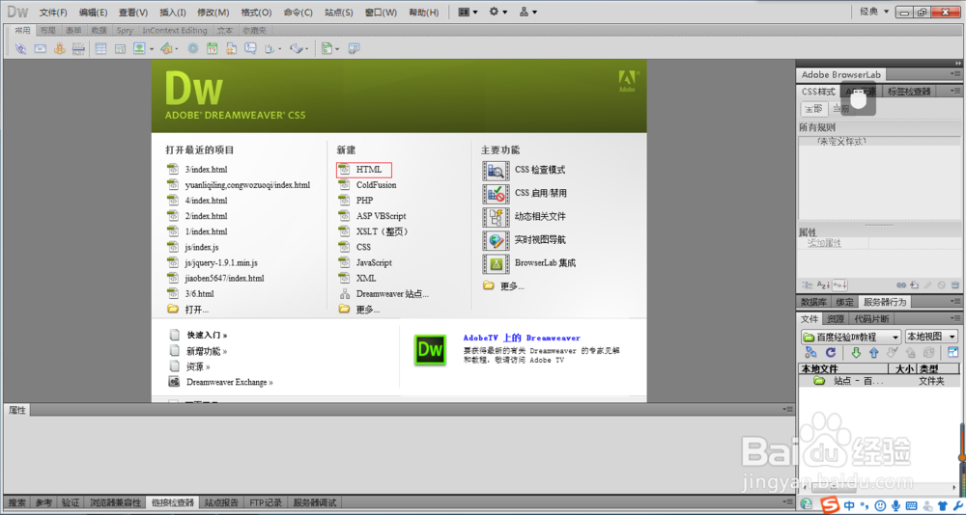Click the Expand to show local and remote sites icon

[953, 353]
